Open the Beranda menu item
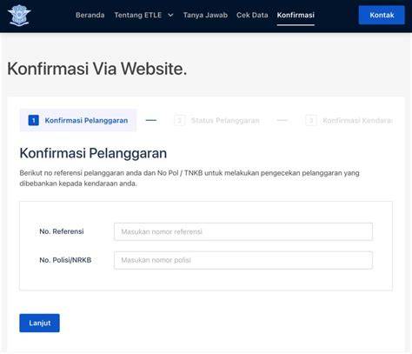412x354 pixels. [90, 15]
